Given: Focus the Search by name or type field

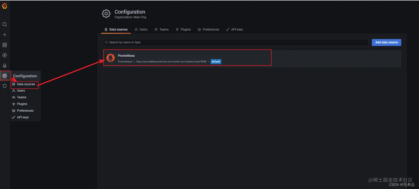Looking at the screenshot, I should [x=236, y=42].
